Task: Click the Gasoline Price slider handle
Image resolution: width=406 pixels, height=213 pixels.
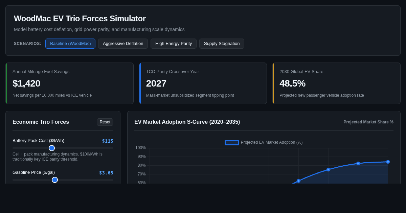Action: [55, 180]
